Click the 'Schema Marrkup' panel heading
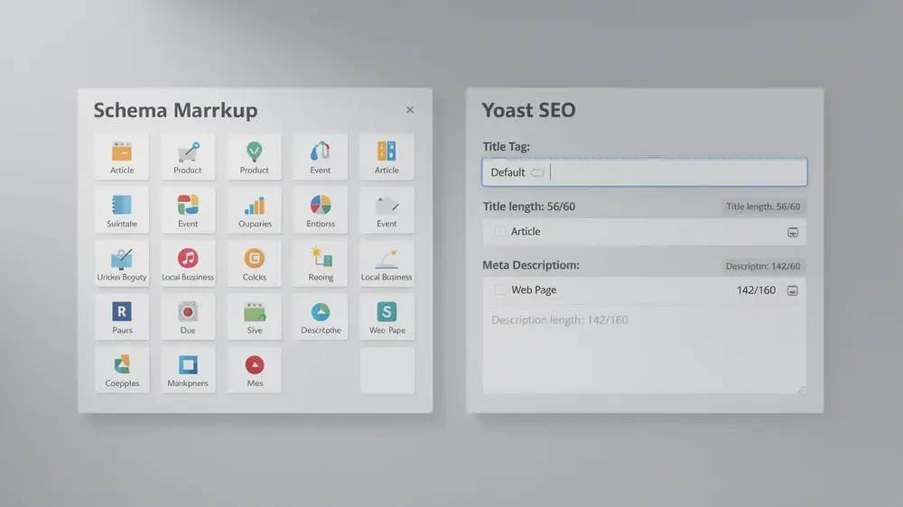Image resolution: width=903 pixels, height=507 pixels. pos(176,110)
